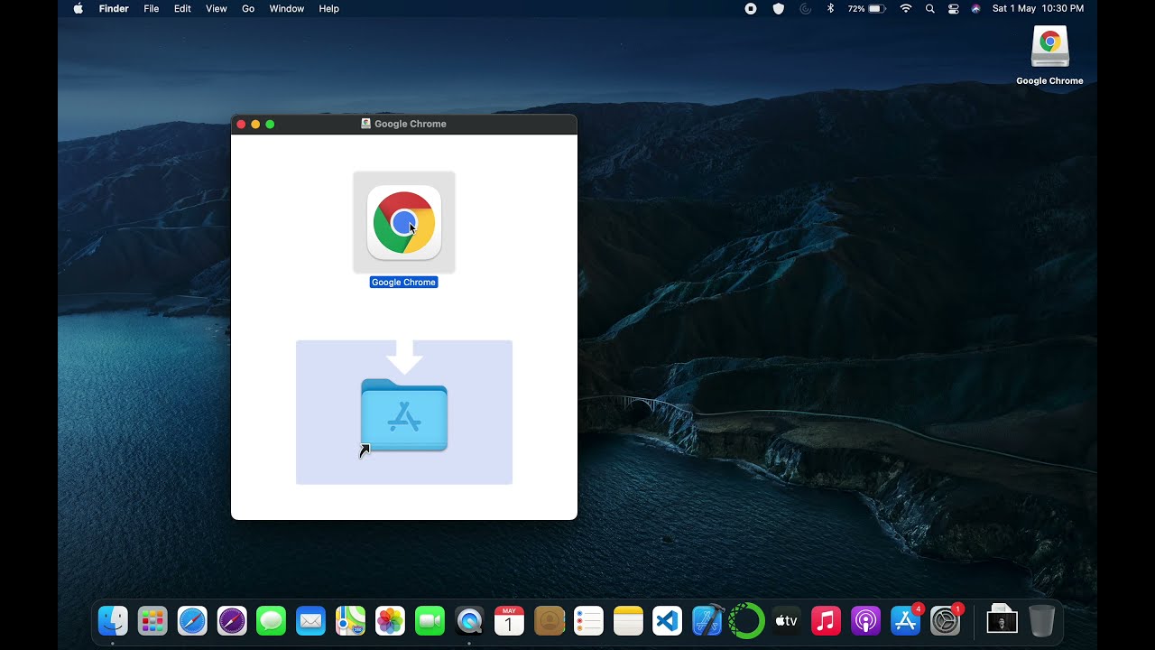Screen dimensions: 1155x650
Task: Open Podcasts from the Dock
Action: point(865,620)
